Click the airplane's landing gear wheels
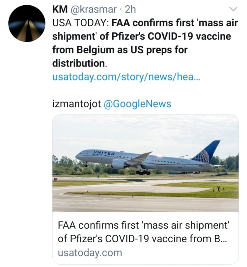 tap(143, 172)
